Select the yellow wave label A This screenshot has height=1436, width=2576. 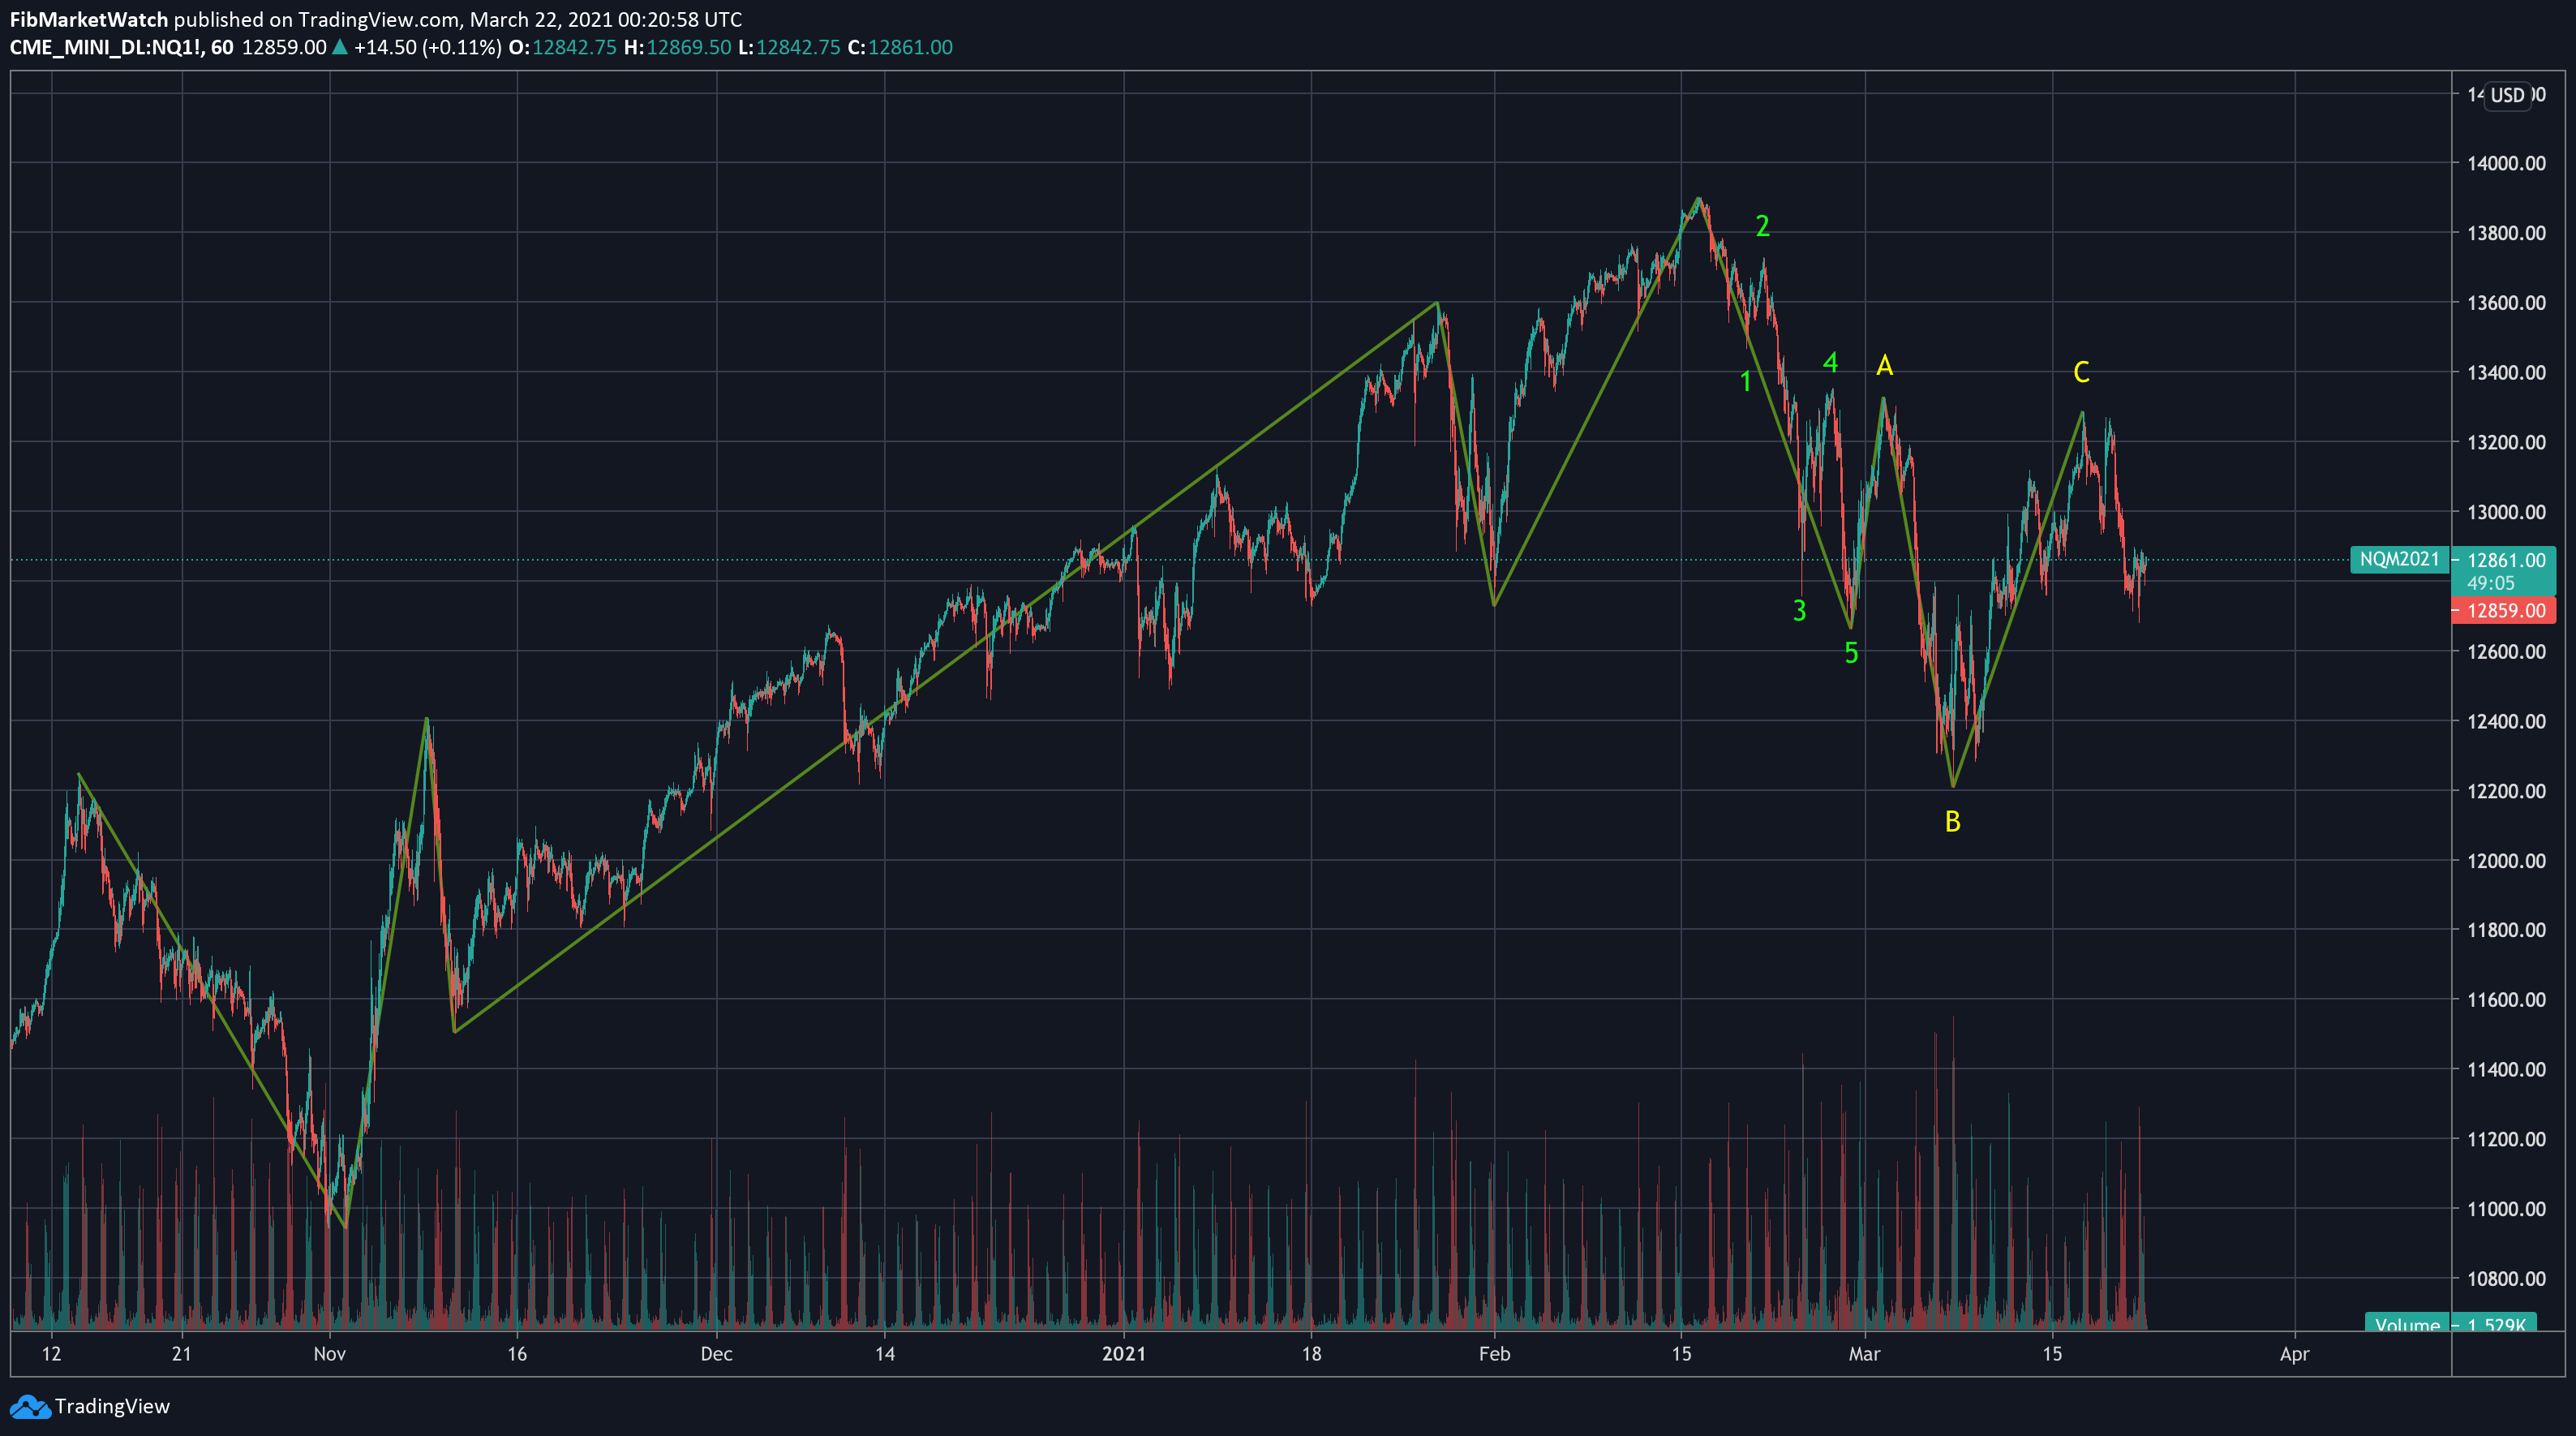point(1884,366)
